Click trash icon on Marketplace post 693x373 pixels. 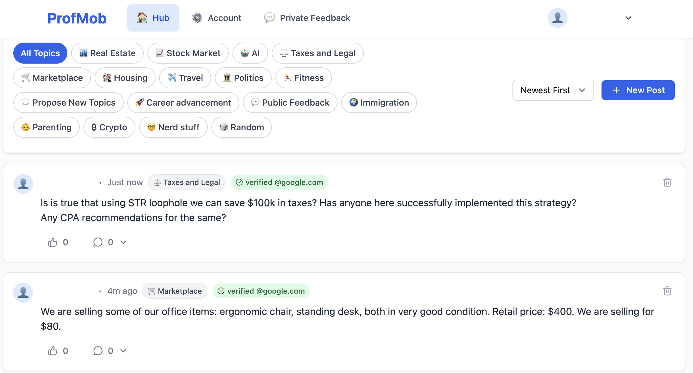667,291
